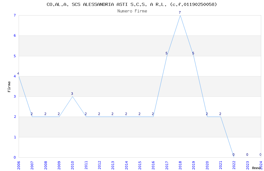This screenshot has height=171, width=264.
Task: Select year 2013 on the x-axis
Action: [x=113, y=165]
